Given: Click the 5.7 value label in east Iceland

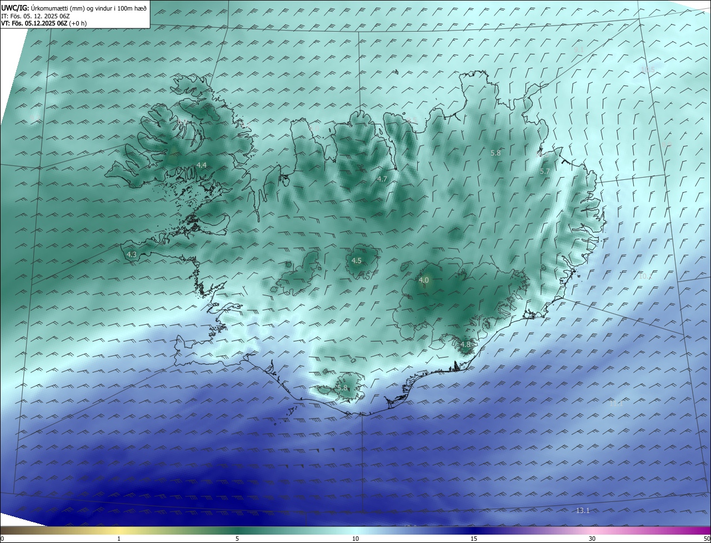Looking at the screenshot, I should pyautogui.click(x=544, y=172).
